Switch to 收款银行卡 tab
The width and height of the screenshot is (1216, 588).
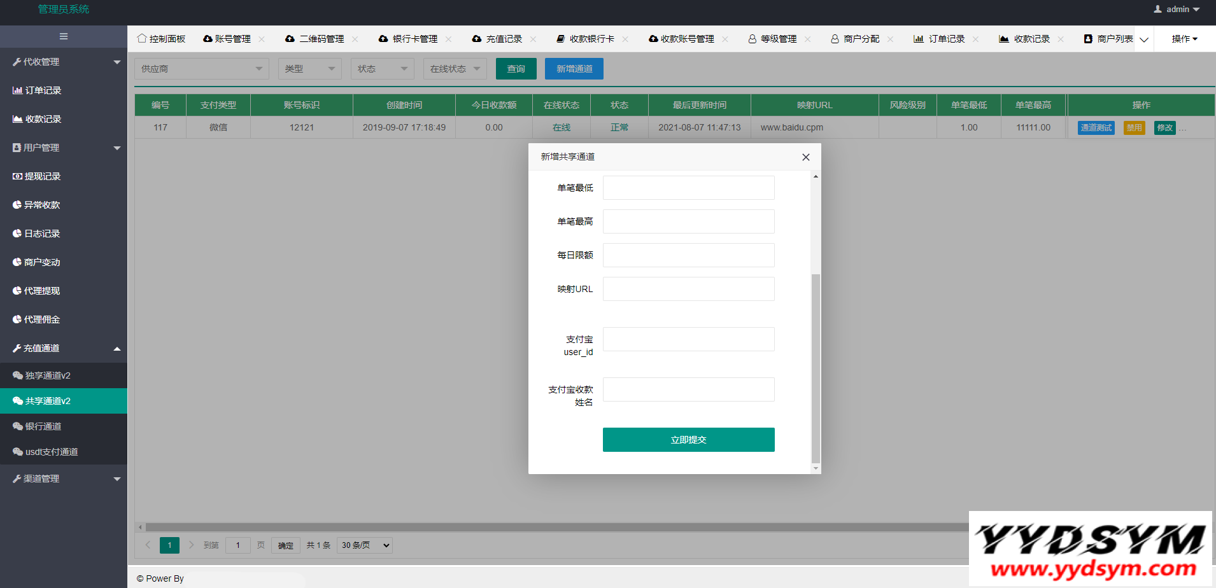click(586, 39)
